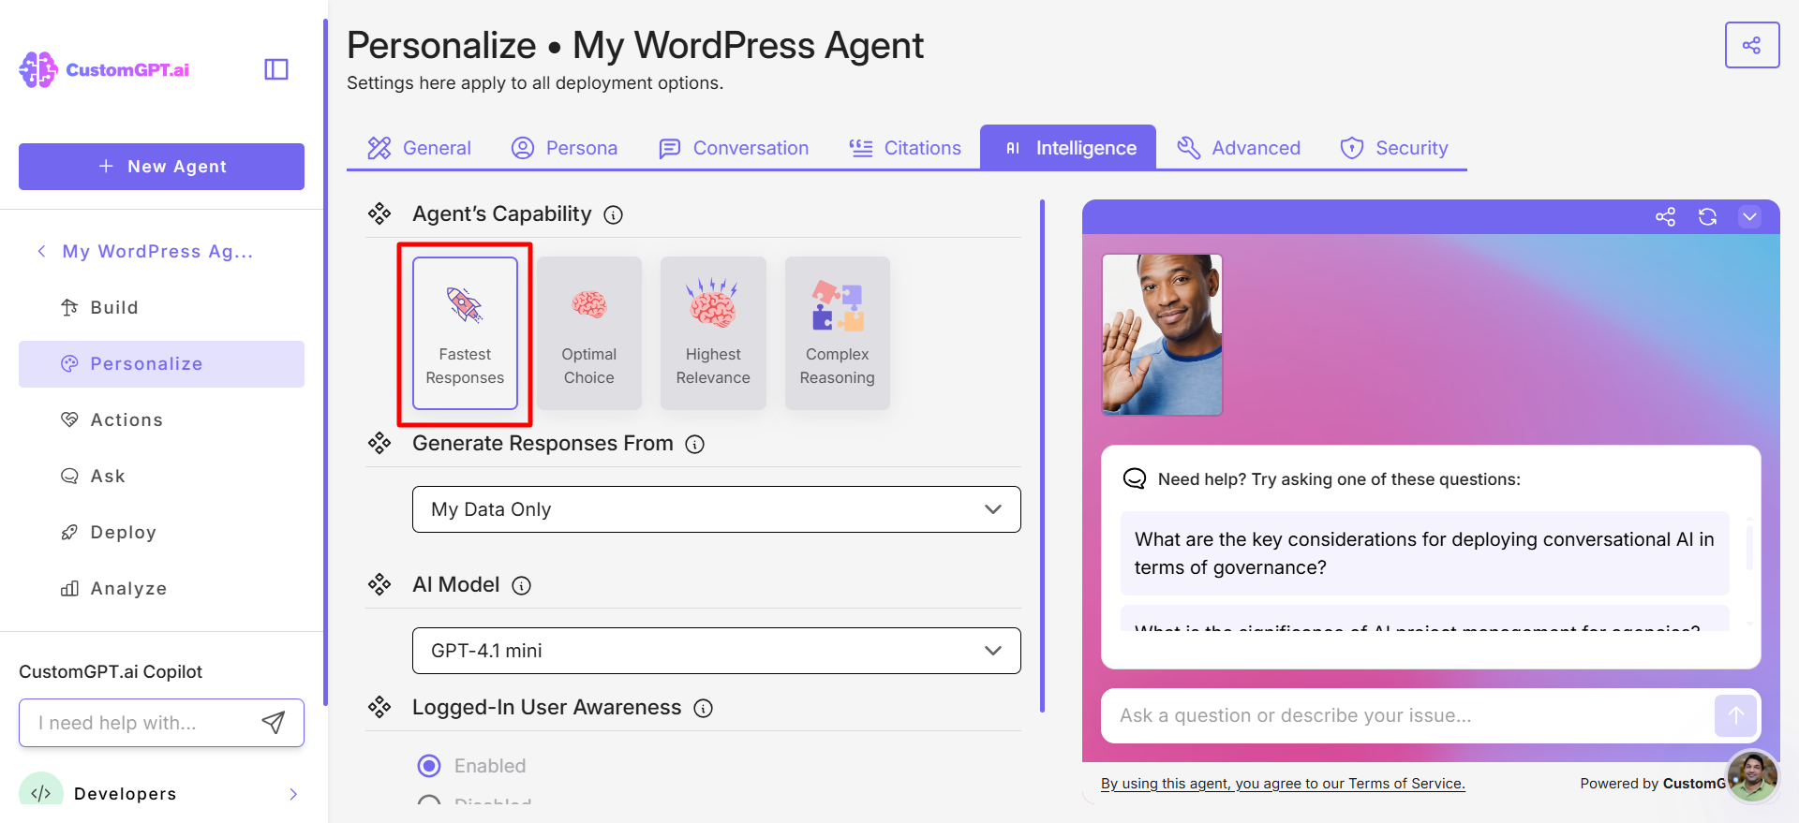The image size is (1799, 823).
Task: Click the settings panel vertical scrollbar
Action: pos(1043,456)
